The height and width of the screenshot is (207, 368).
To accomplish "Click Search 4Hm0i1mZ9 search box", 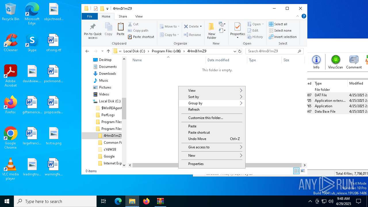I will (274, 51).
